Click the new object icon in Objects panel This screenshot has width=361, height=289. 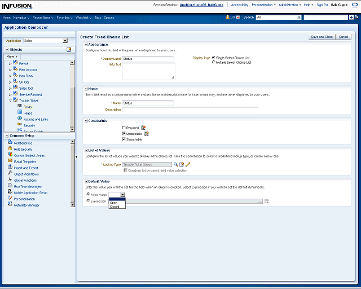click(69, 50)
